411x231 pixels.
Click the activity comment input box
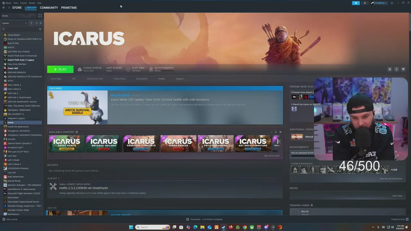[x=165, y=171]
